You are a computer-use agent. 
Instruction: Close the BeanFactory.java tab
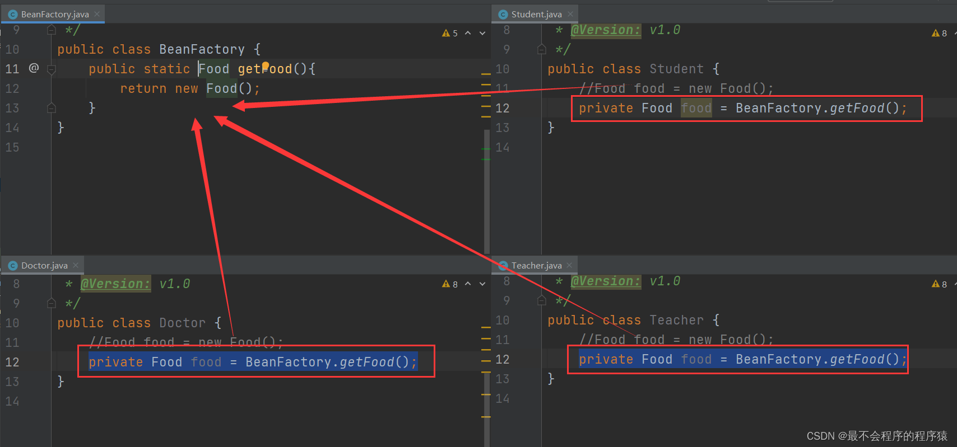coord(97,14)
